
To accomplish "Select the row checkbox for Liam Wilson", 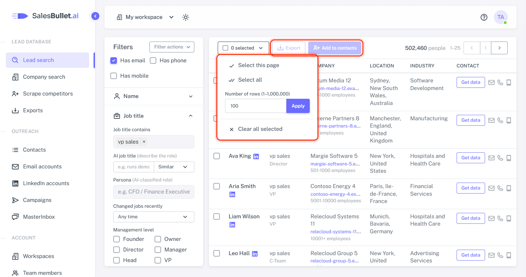I will coord(217,216).
